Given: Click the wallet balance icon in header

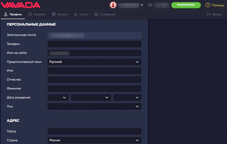Looking at the screenshot, I should [x=150, y=5].
